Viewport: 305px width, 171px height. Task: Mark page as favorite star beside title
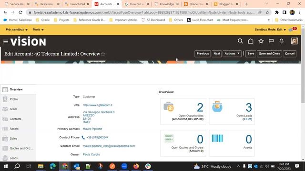[x=103, y=54]
